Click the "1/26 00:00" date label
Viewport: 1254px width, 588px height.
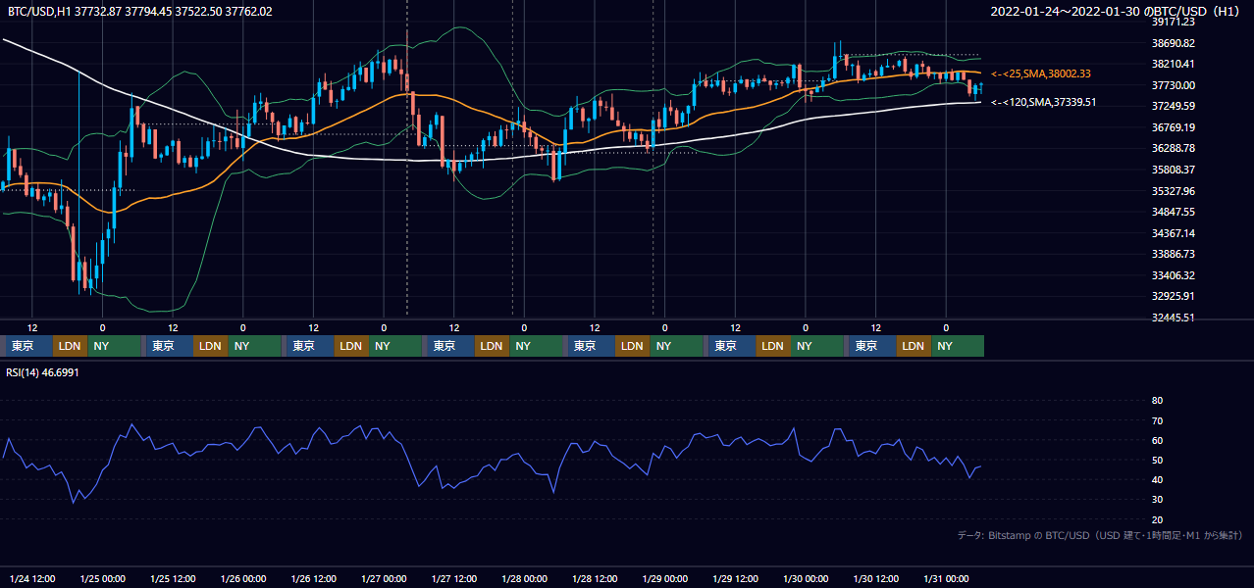(242, 578)
